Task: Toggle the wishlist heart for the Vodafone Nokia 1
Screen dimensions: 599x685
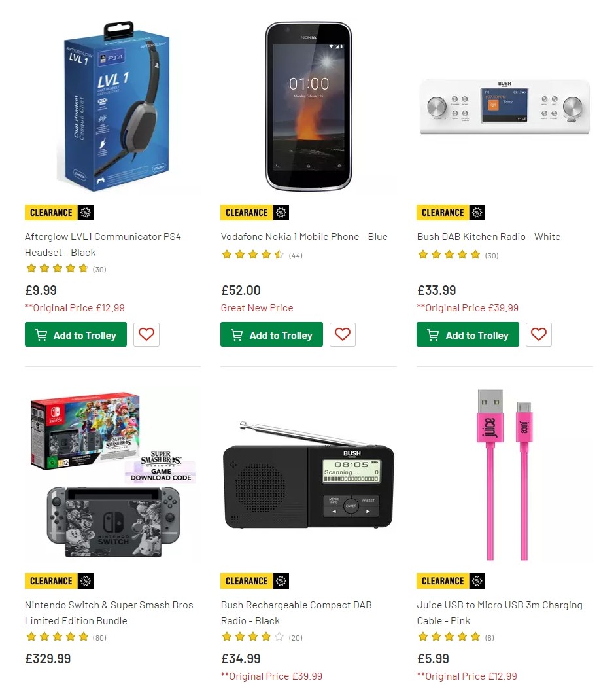Action: (x=342, y=334)
